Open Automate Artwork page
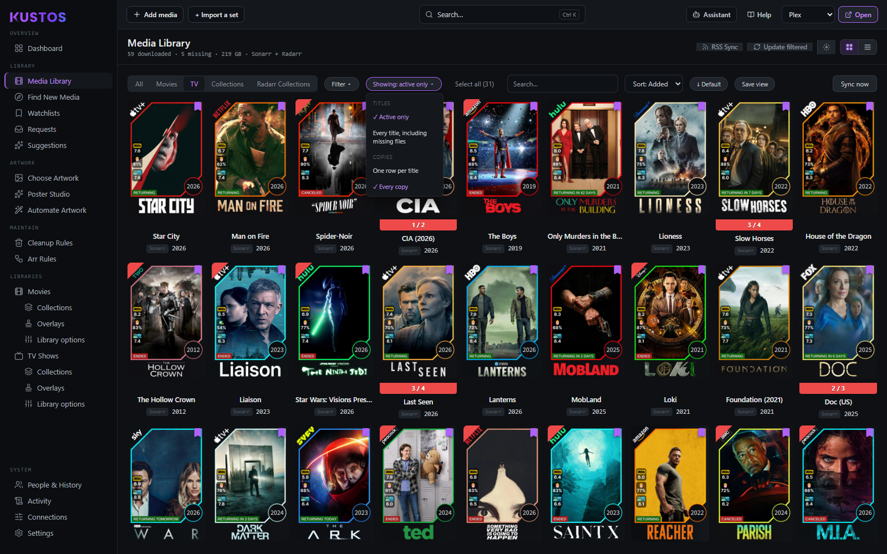 (x=59, y=210)
